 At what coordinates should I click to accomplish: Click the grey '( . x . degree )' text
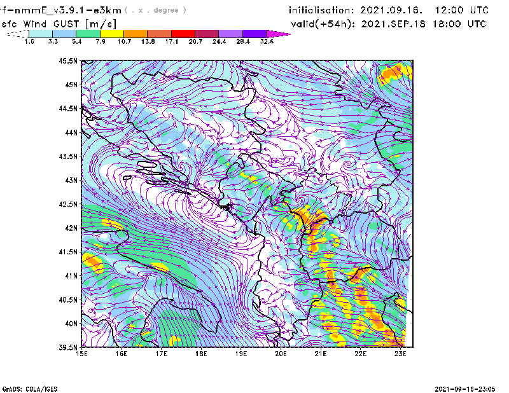(155, 10)
